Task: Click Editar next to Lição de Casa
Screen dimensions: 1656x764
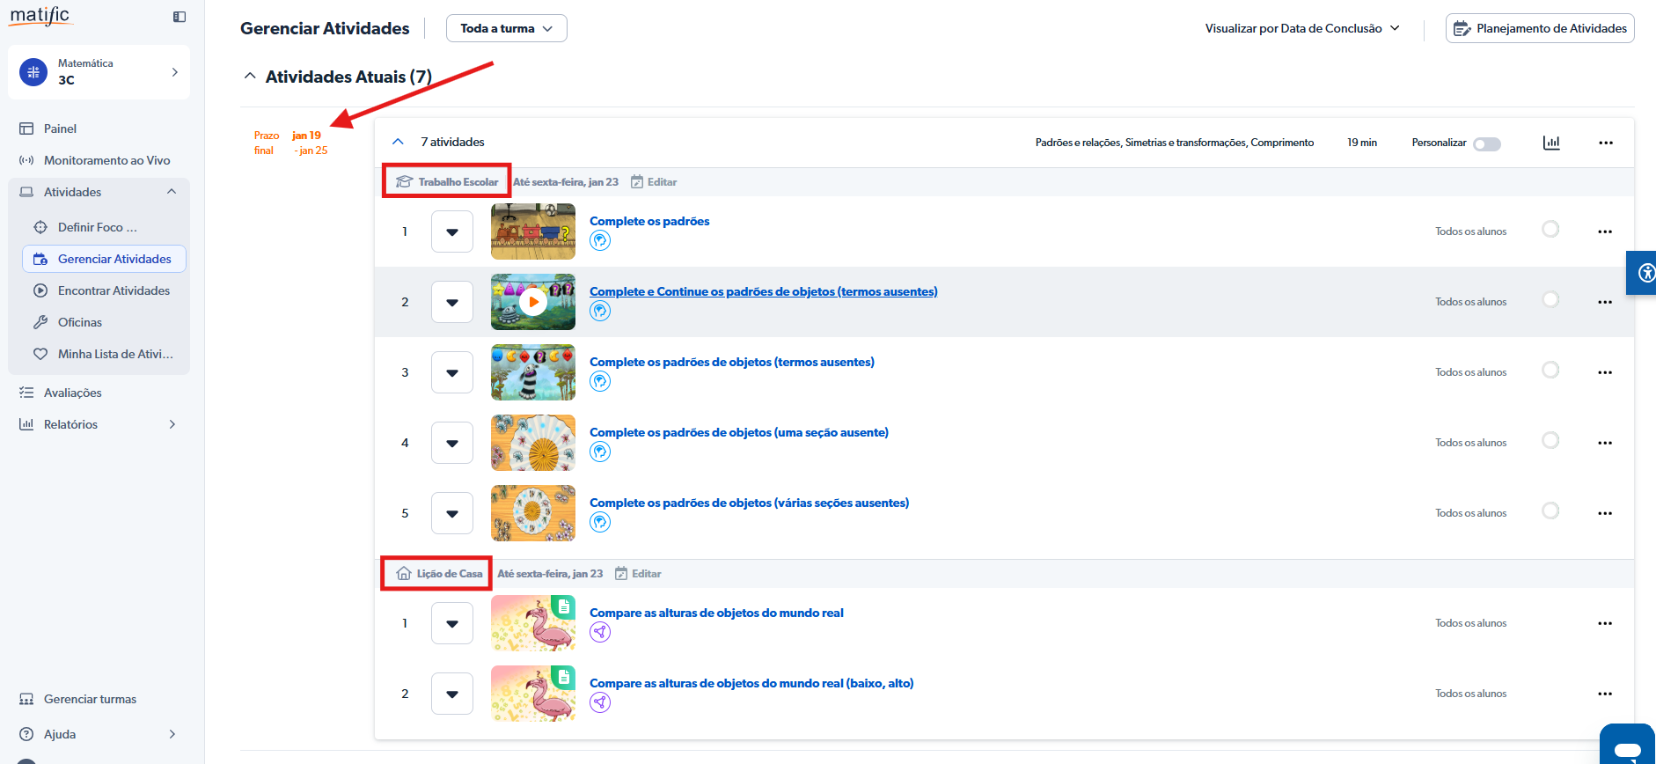Action: (638, 574)
